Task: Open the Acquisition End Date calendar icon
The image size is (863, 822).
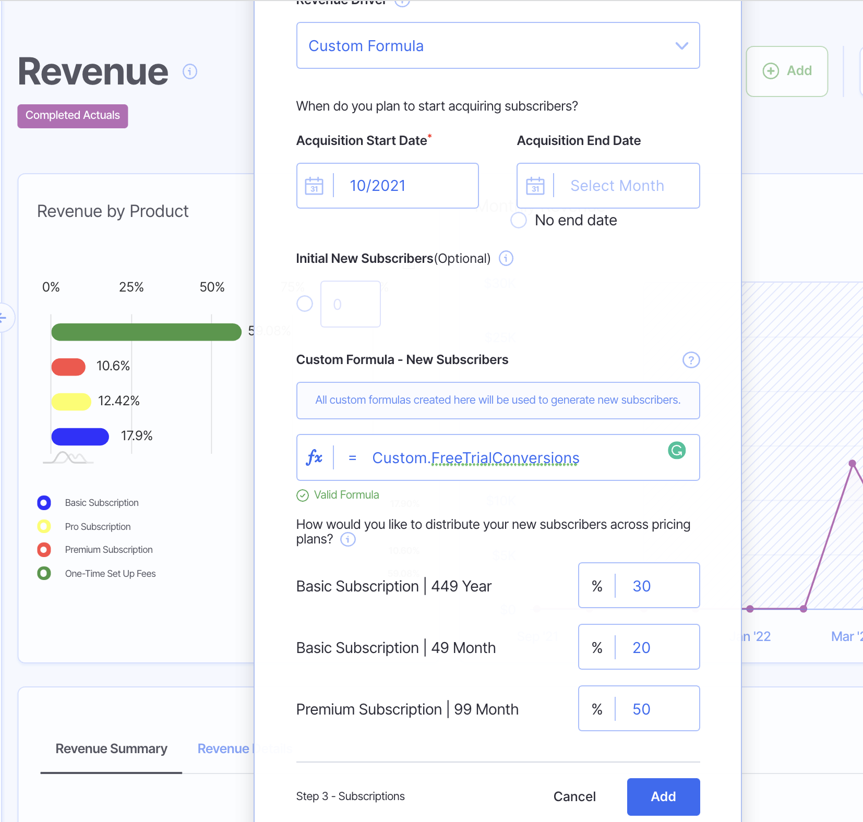Action: coord(535,186)
